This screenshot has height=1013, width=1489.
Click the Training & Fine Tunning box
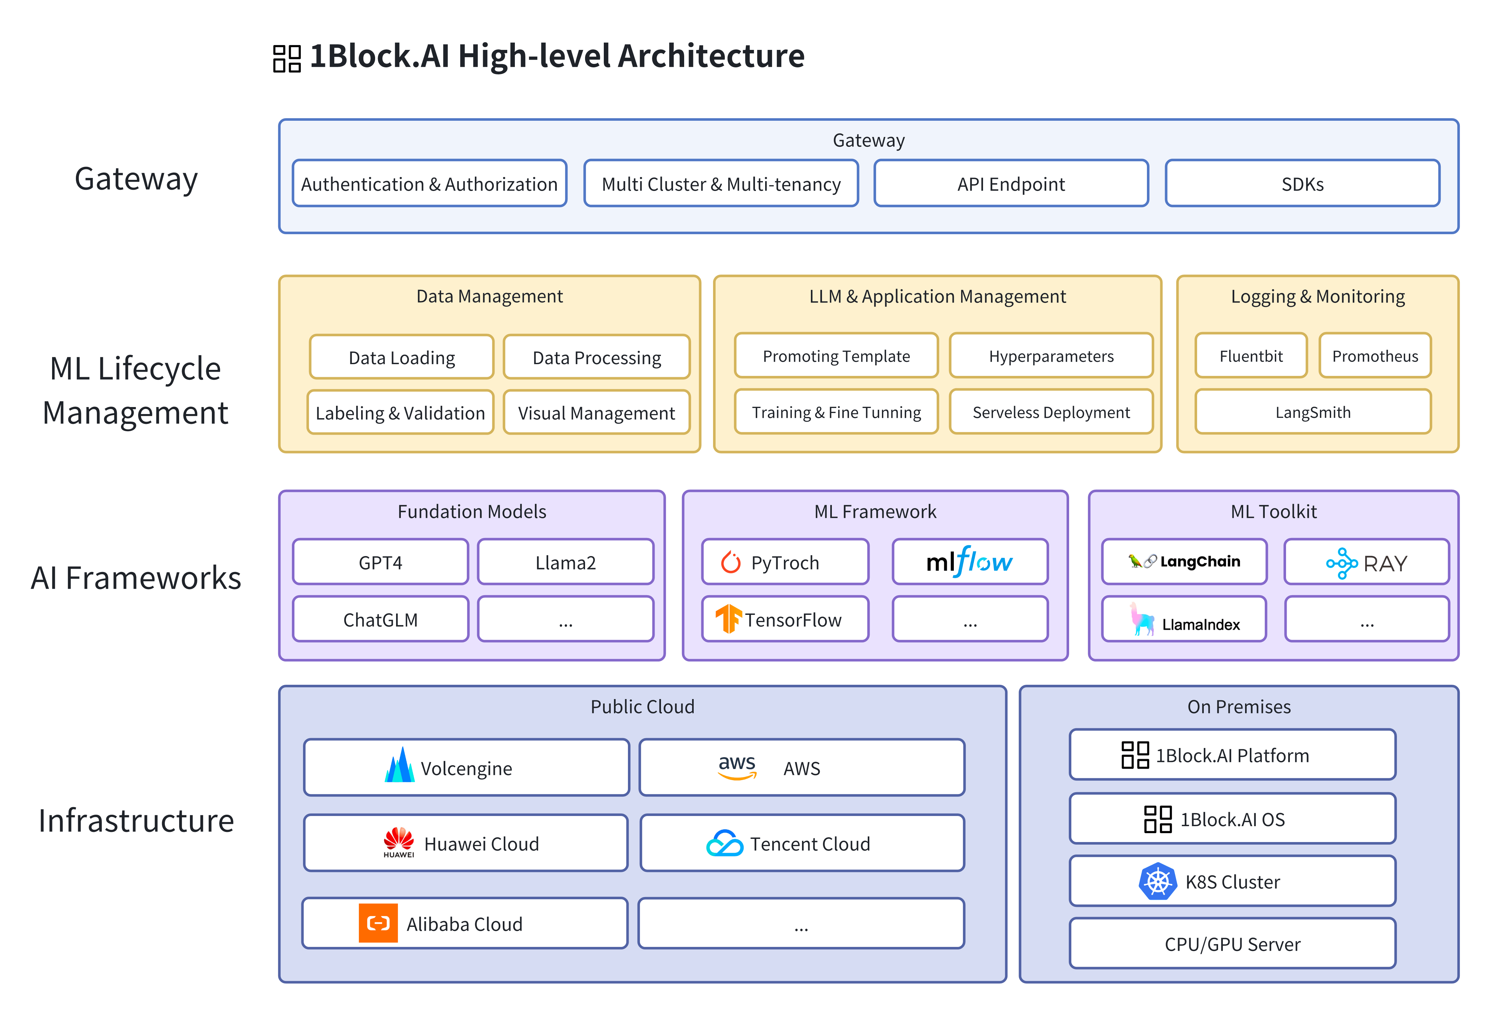[836, 411]
